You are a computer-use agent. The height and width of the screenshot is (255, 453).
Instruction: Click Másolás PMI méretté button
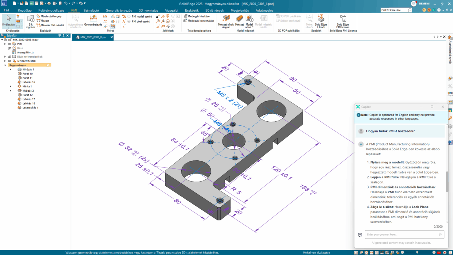click(x=50, y=25)
